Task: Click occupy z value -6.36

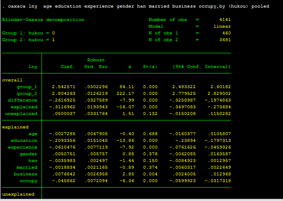Action: click(x=127, y=180)
